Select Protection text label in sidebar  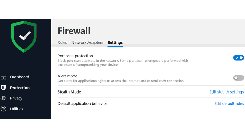pyautogui.click(x=20, y=88)
